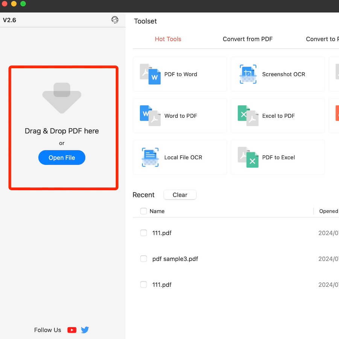The height and width of the screenshot is (339, 339).
Task: Clear the recent files list
Action: (180, 195)
